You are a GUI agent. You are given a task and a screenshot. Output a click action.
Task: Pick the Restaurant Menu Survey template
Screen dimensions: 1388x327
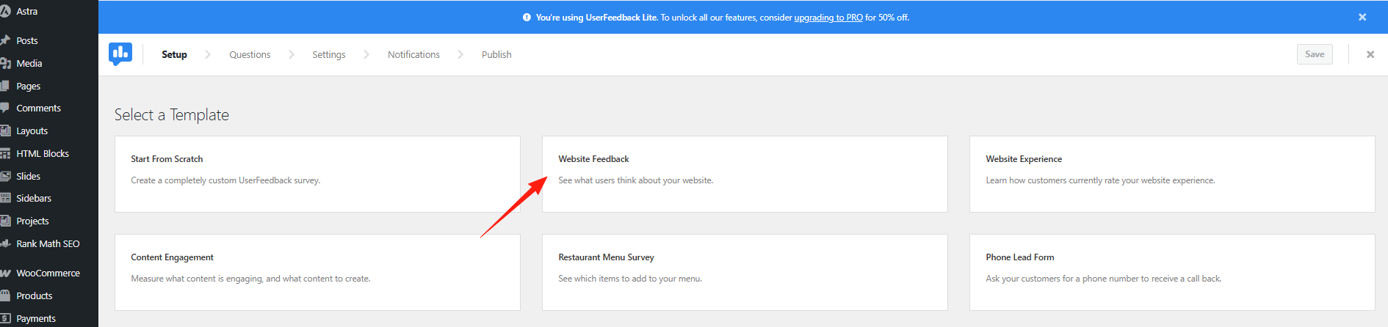pos(745,272)
